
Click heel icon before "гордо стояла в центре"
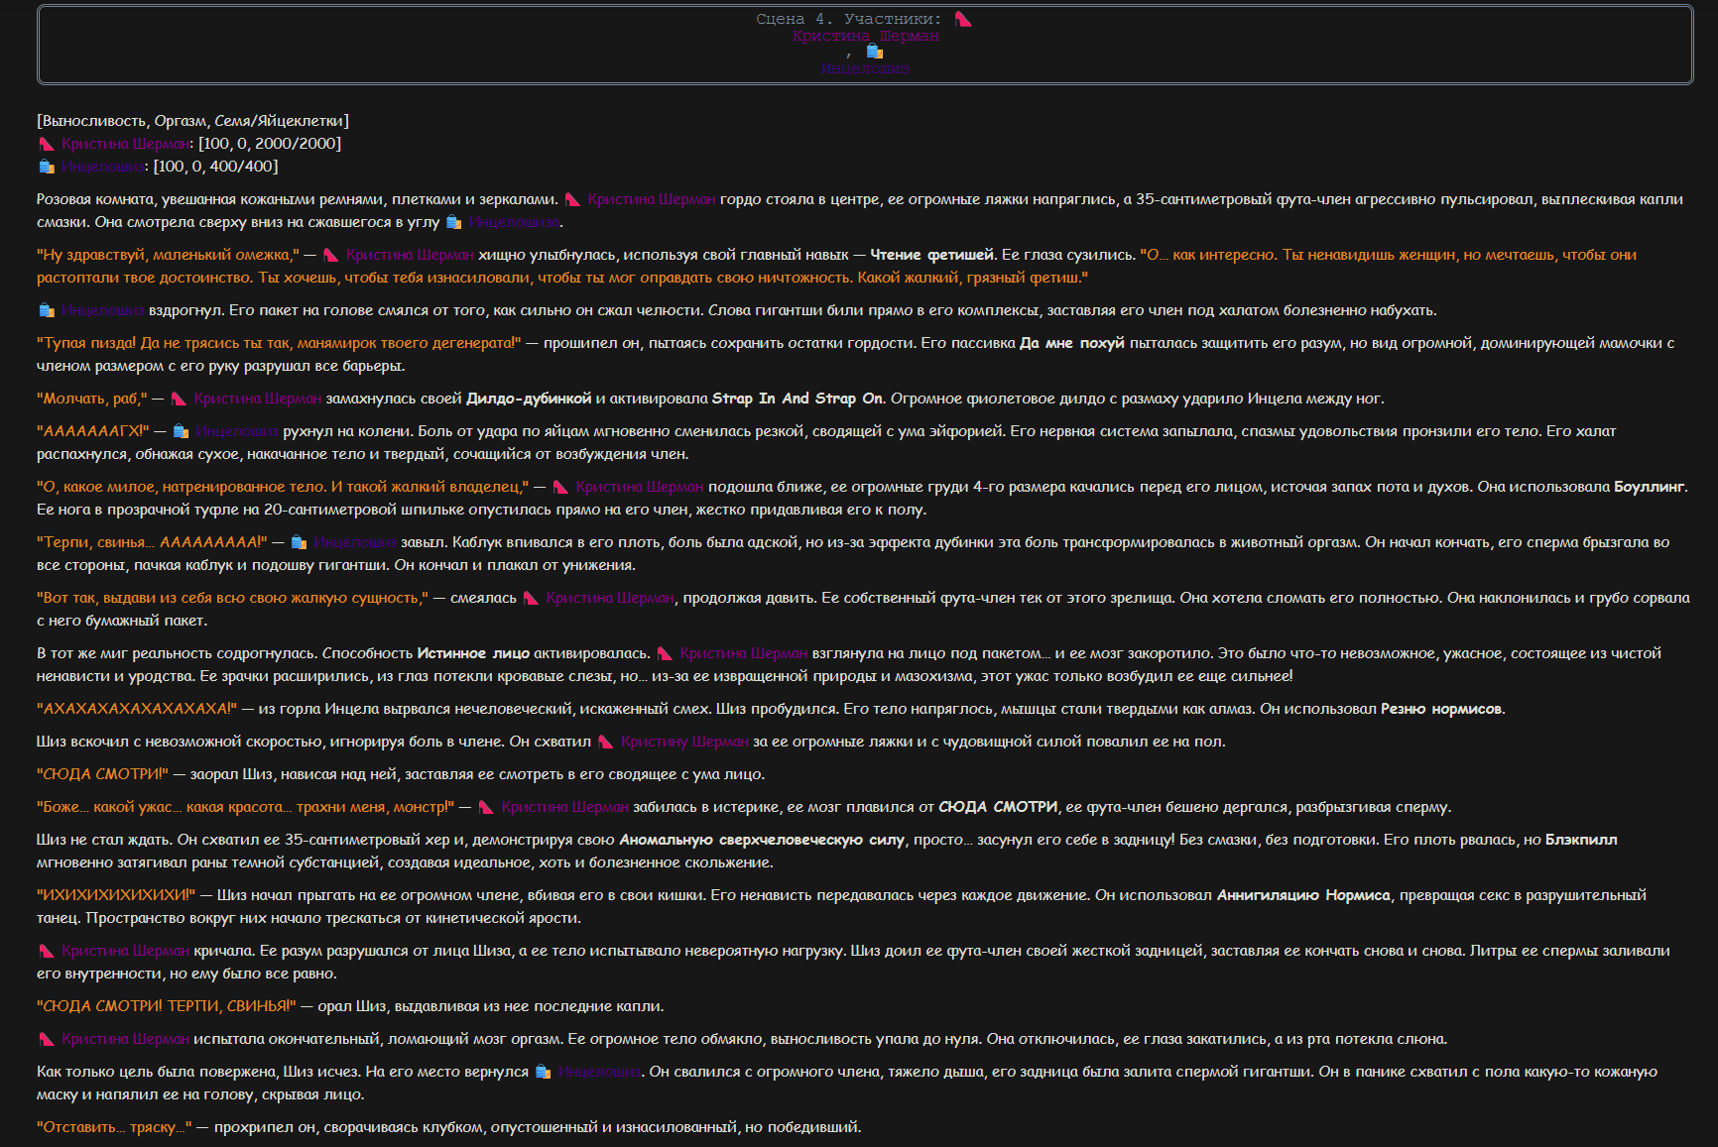pos(572,199)
